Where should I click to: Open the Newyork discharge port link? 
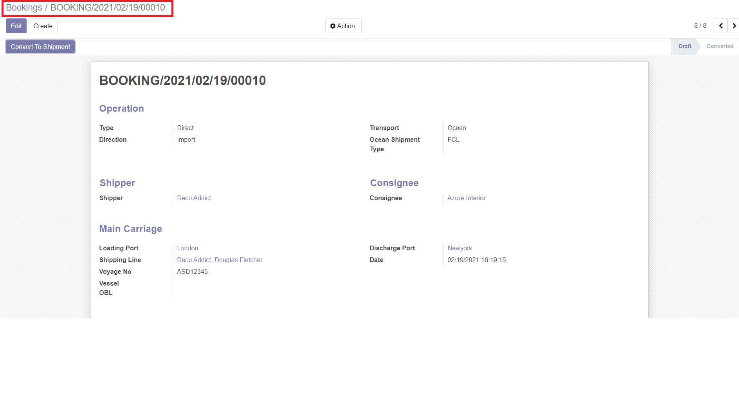coord(460,248)
